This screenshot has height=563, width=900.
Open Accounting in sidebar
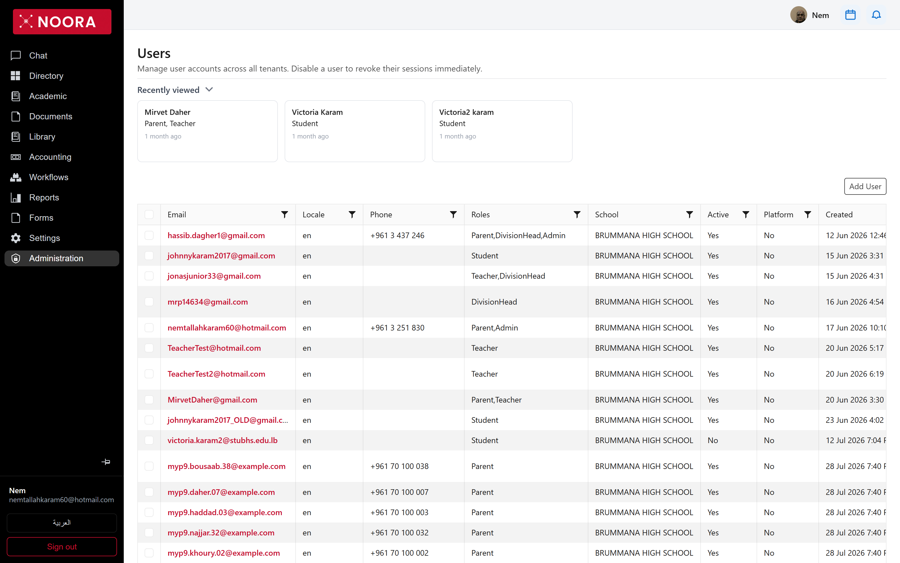pyautogui.click(x=62, y=157)
